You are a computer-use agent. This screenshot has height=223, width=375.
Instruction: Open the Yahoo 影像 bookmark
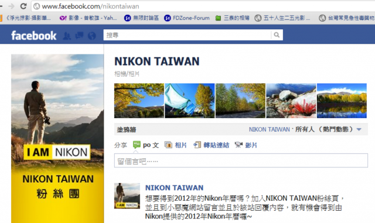(x=88, y=18)
